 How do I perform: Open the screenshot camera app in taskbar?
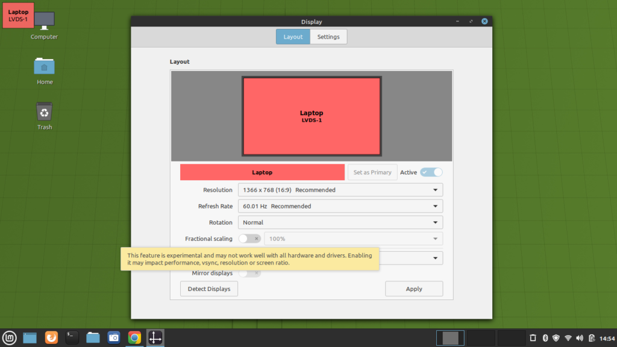click(114, 337)
